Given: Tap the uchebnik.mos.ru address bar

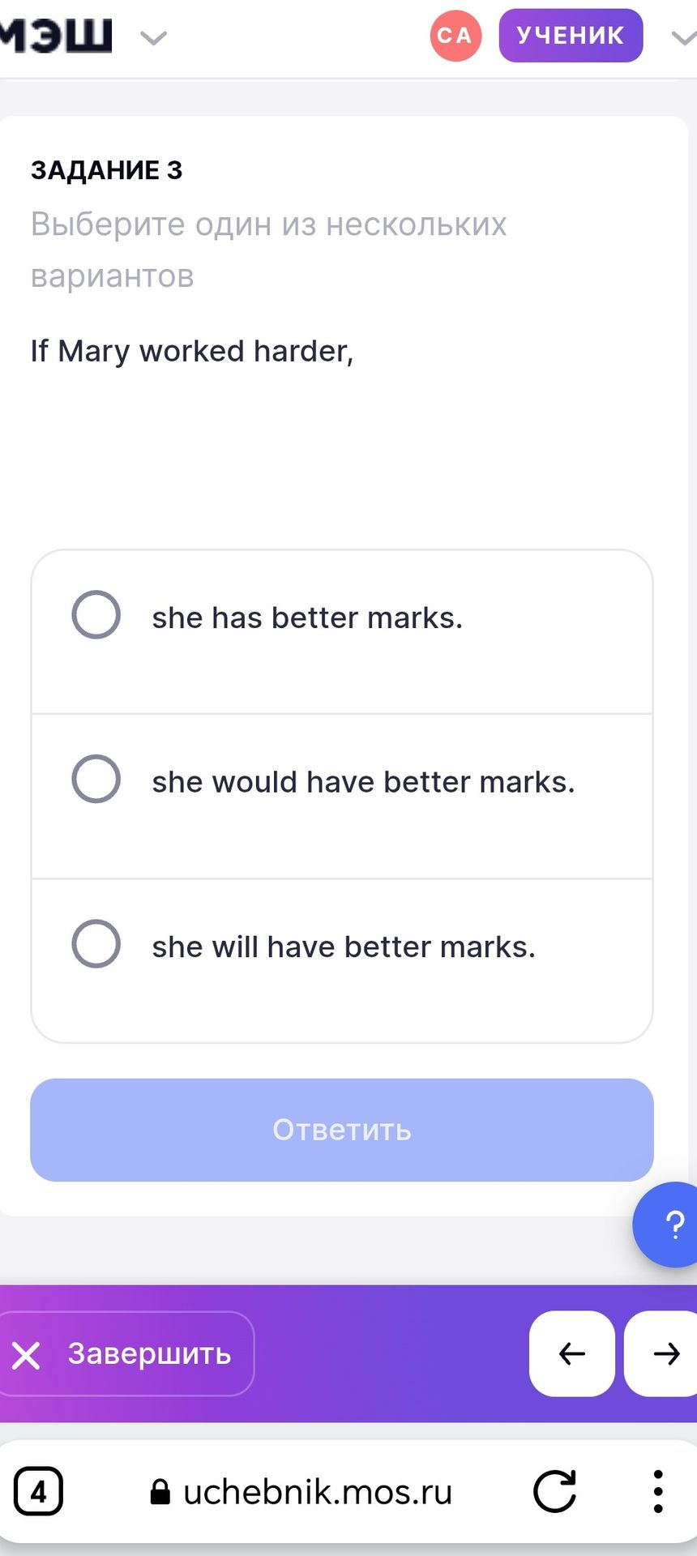Looking at the screenshot, I should click(x=301, y=1491).
